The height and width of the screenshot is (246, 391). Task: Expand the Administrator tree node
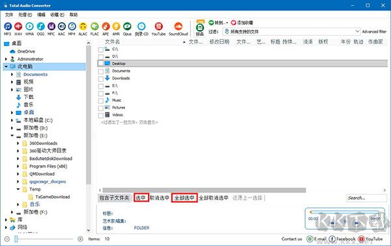pos(6,59)
